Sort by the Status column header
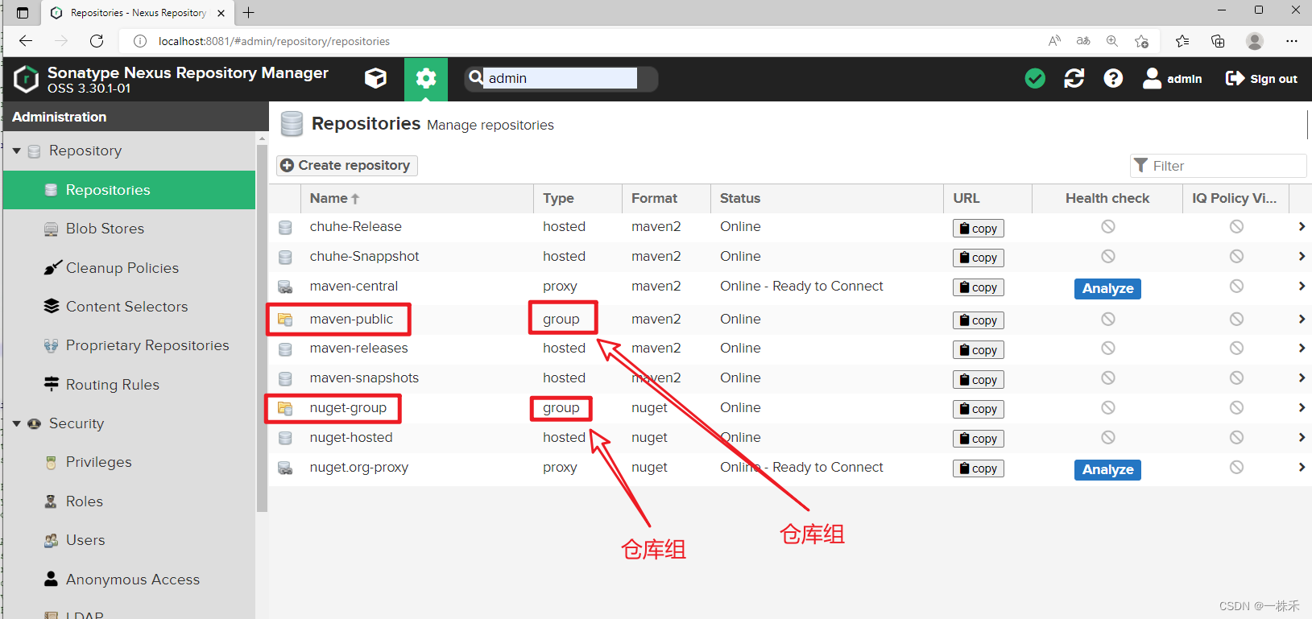The height and width of the screenshot is (619, 1312). coord(827,198)
